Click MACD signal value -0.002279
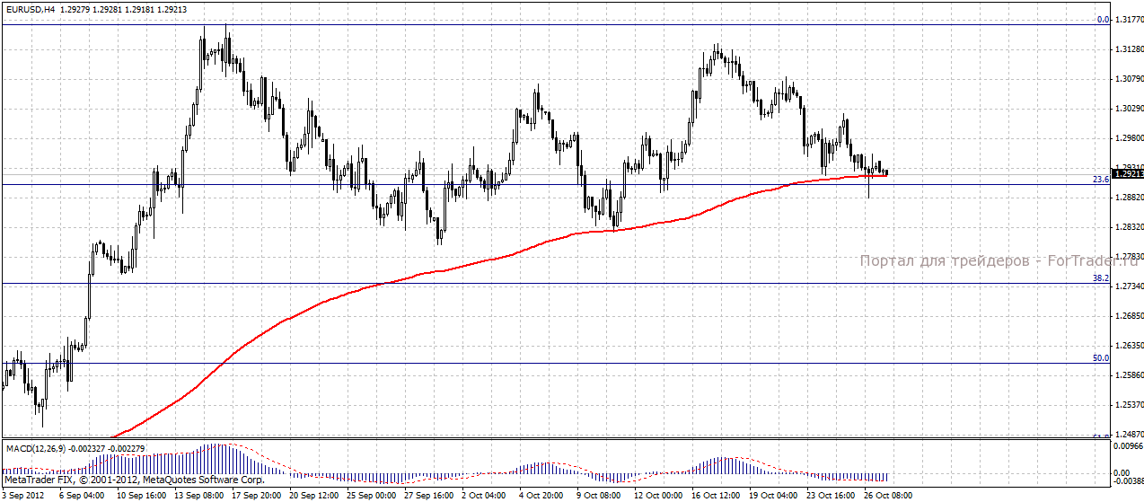1144x502 pixels. click(126, 447)
